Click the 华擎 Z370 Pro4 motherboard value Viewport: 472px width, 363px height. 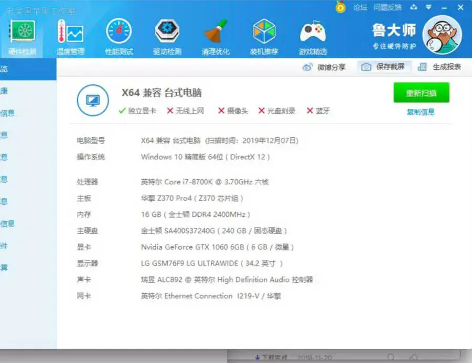tap(192, 198)
